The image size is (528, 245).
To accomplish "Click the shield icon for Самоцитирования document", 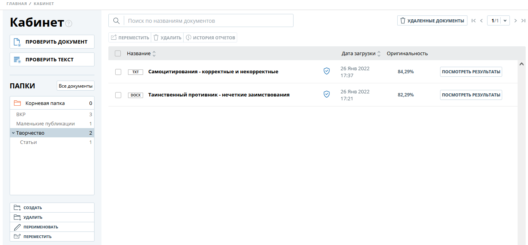I will click(327, 71).
